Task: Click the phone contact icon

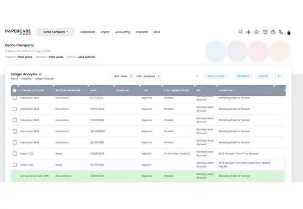Action: tap(281, 32)
